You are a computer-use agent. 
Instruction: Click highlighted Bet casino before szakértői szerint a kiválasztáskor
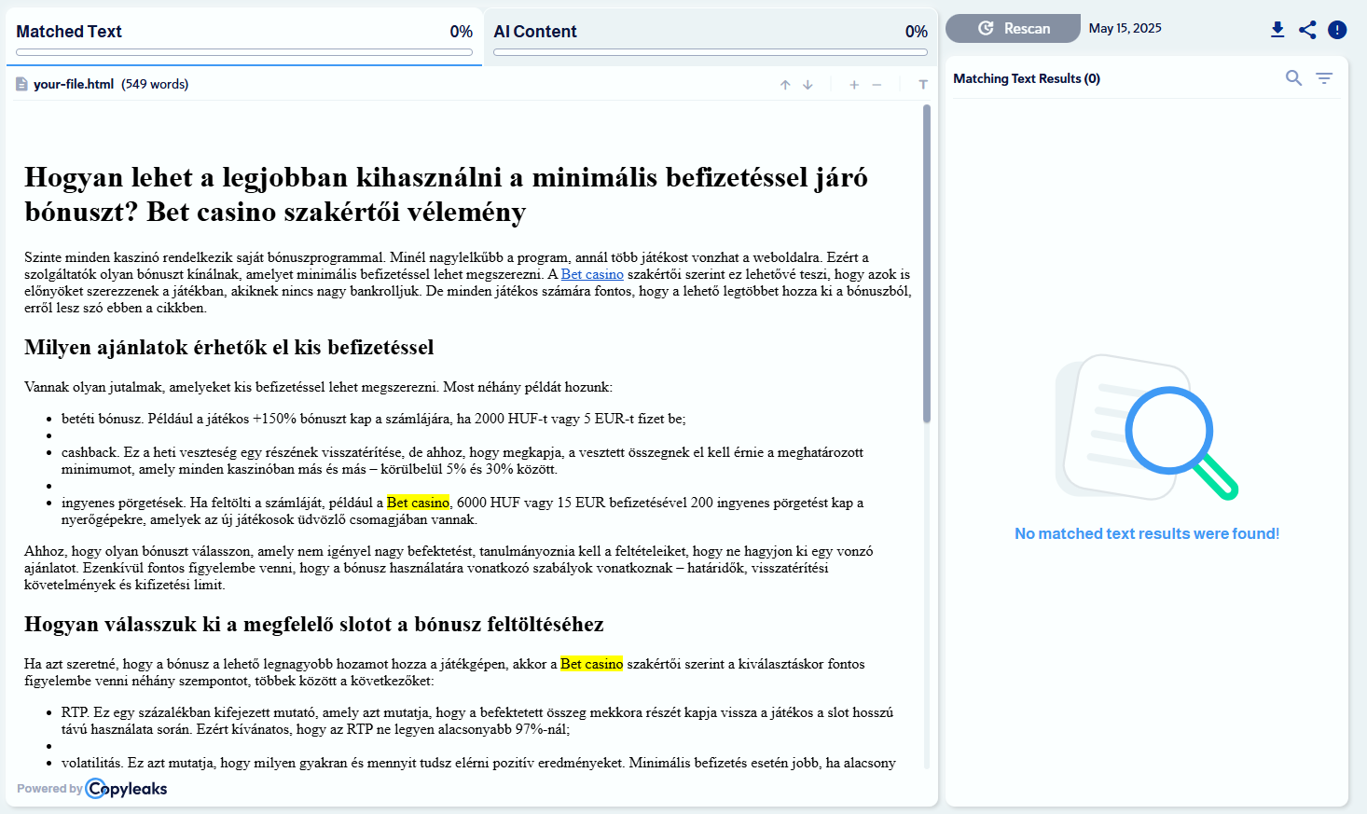[591, 664]
